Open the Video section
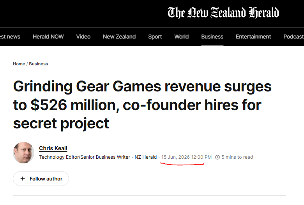The width and height of the screenshot is (304, 205). point(83,37)
